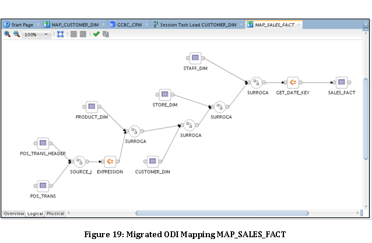Viewport: 372px width, 243px height.
Task: Select the SURROGA join fed by PRODUCT_DIM
Action: tap(134, 131)
